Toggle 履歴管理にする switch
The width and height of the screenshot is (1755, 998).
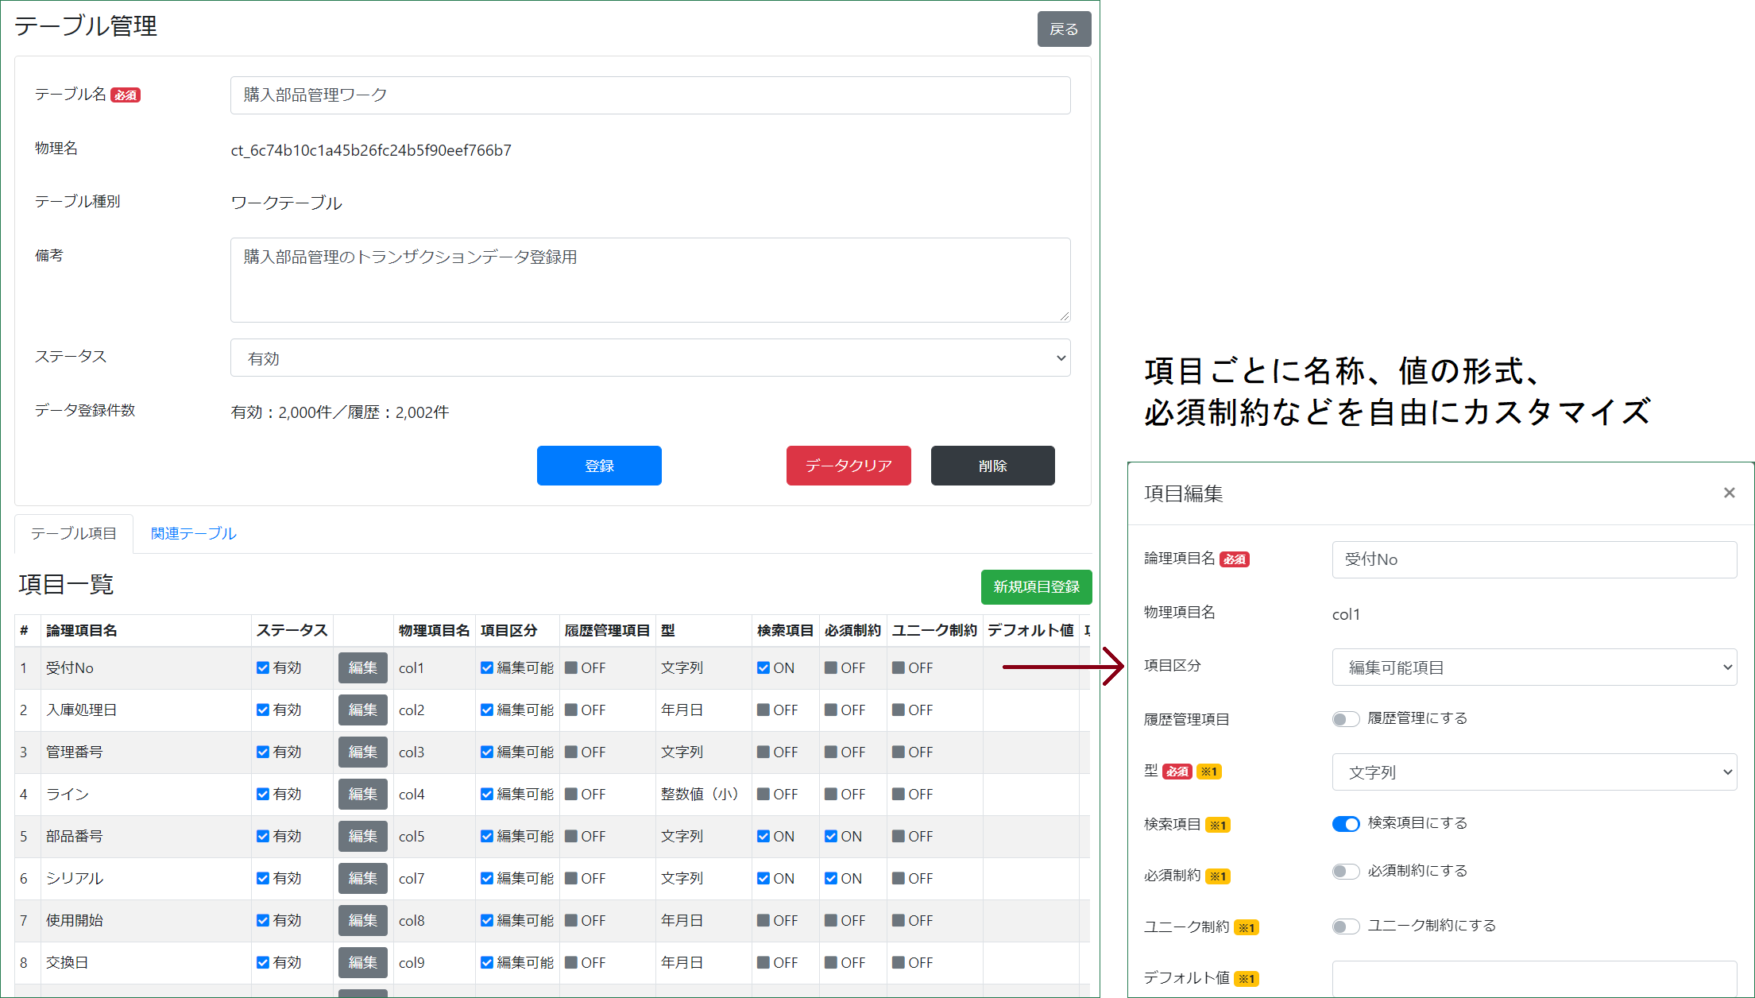[x=1346, y=719]
